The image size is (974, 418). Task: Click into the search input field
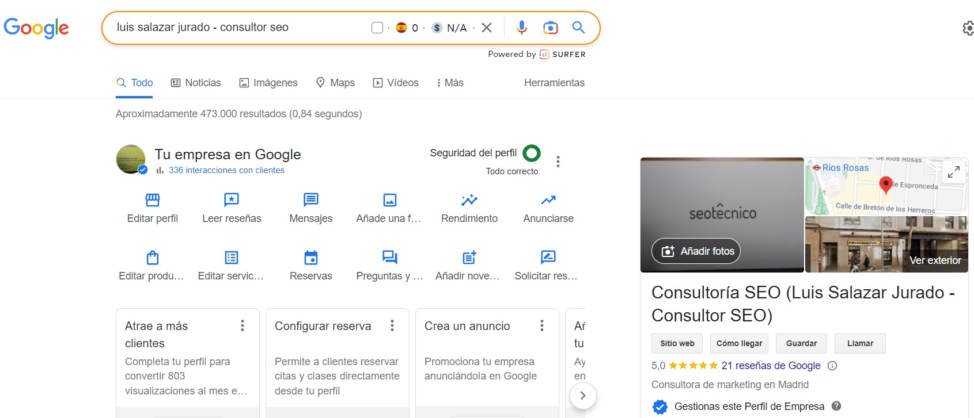239,28
